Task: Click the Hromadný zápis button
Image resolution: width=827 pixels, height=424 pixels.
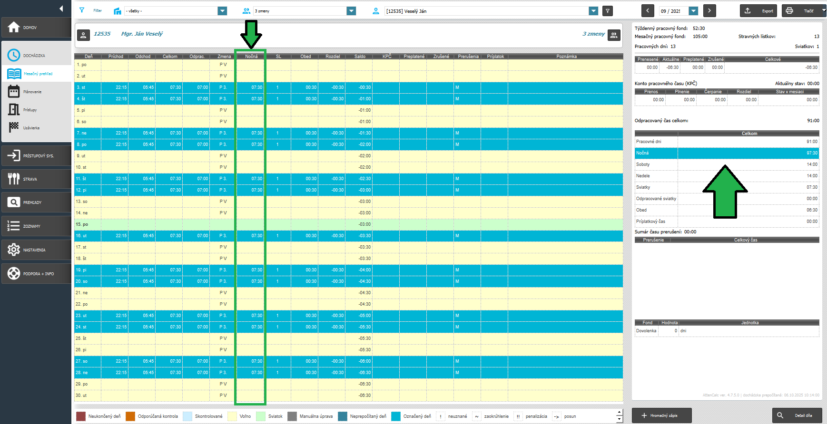Action: [661, 415]
